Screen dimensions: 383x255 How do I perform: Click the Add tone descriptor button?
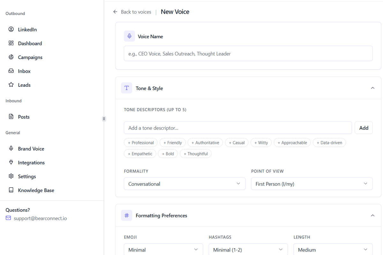coord(364,128)
